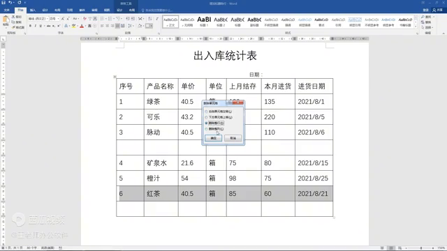Click the 'Tell me' search field
Screen dimensions: 447x251
coord(158,10)
